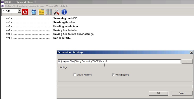Image resolution: width=194 pixels, height=99 pixels.
Task: Click the browse button with three dots
Action: pyautogui.click(x=187, y=61)
